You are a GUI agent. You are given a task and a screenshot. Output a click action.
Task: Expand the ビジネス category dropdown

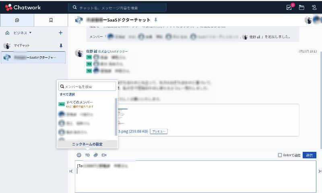[x=23, y=33]
